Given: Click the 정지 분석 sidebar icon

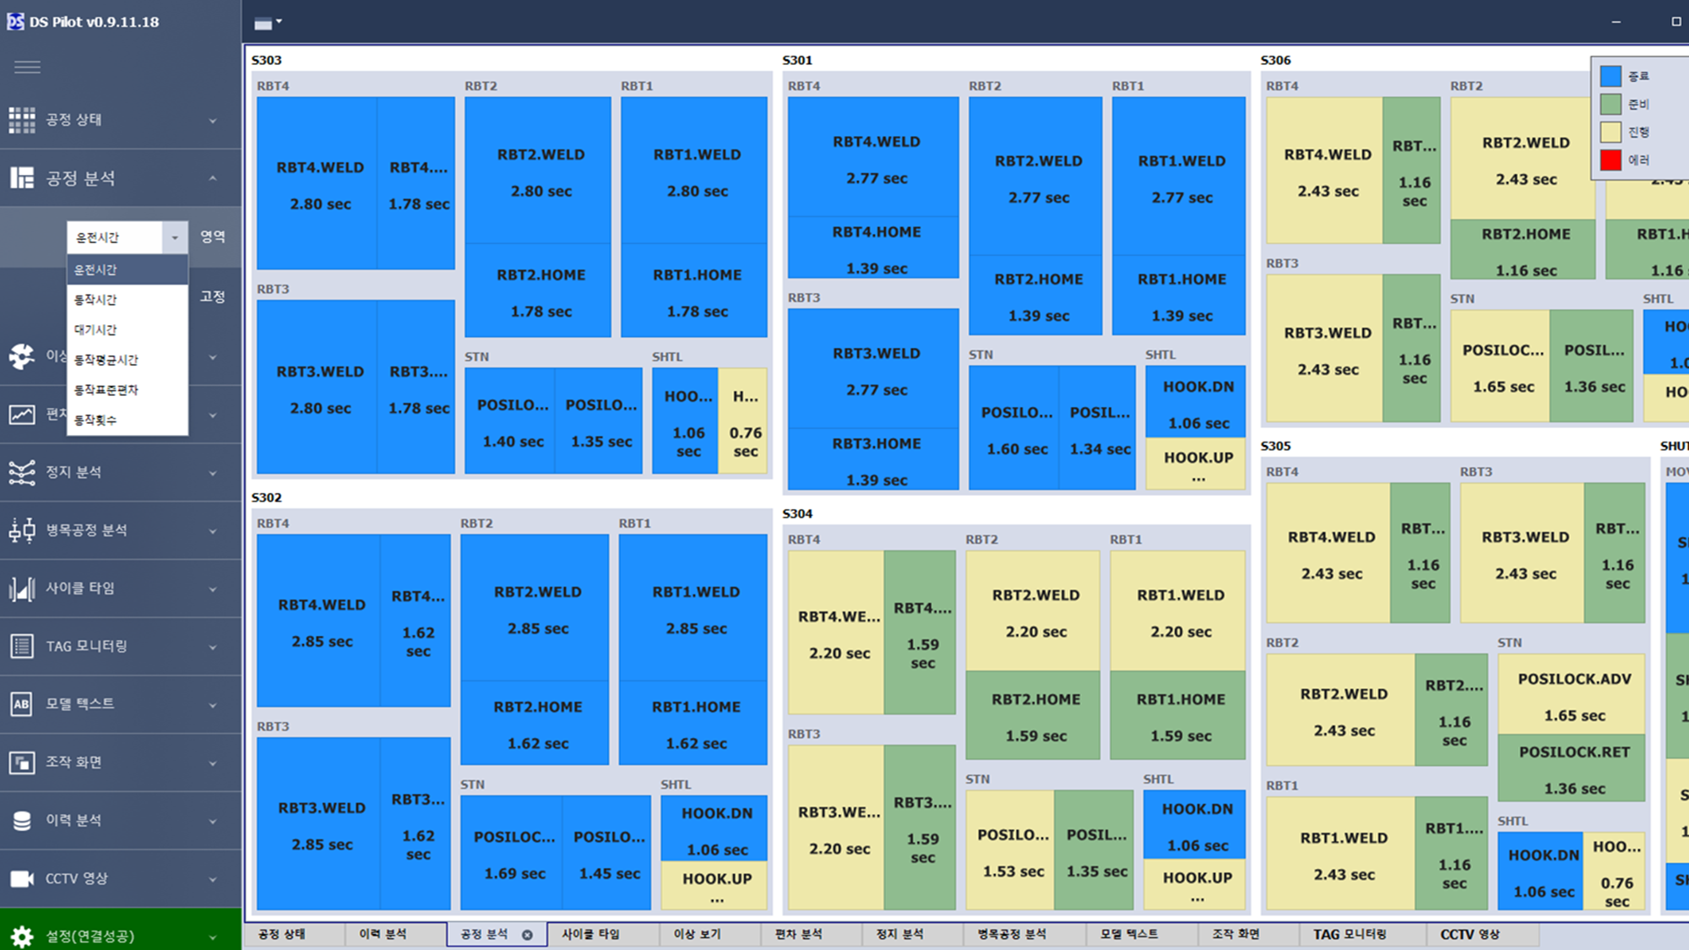Looking at the screenshot, I should click(x=22, y=472).
